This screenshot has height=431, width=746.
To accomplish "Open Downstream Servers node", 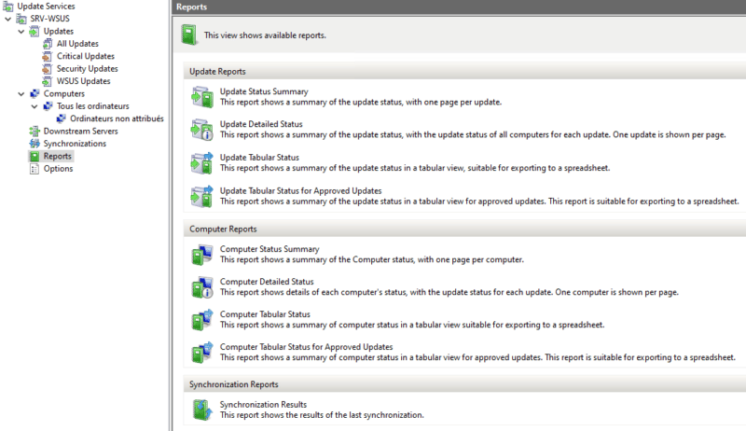I will [80, 132].
